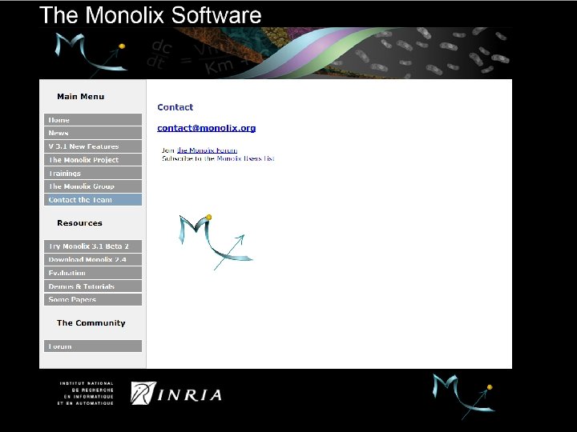577x432 pixels.
Task: Open the Forum under The Community
Action: tap(93, 346)
